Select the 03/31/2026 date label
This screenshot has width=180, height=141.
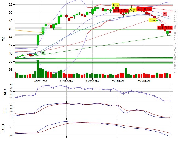point(144,81)
